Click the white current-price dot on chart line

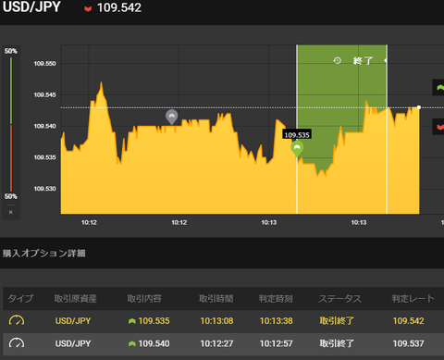419,107
